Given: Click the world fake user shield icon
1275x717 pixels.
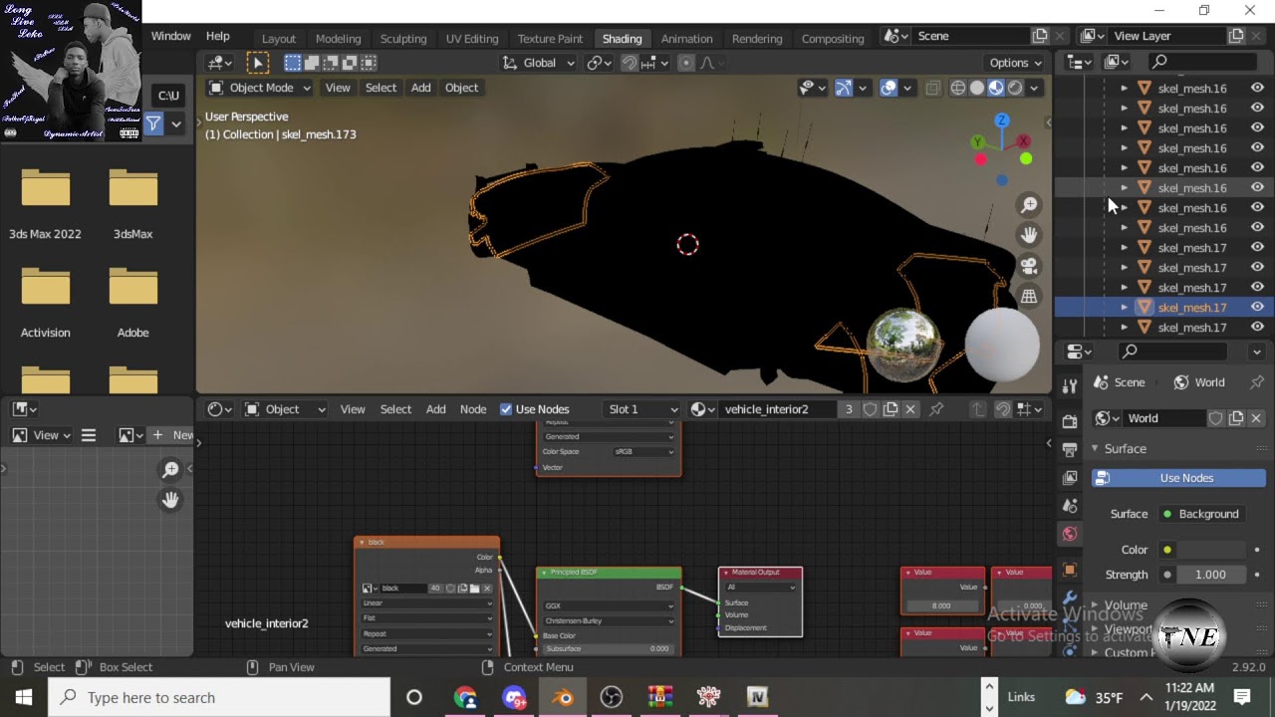Looking at the screenshot, I should [x=1215, y=418].
